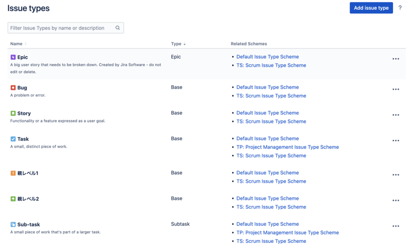Follow TS: Scrum Issue Type Scheme for Story
The image size is (409, 248).
click(271, 121)
